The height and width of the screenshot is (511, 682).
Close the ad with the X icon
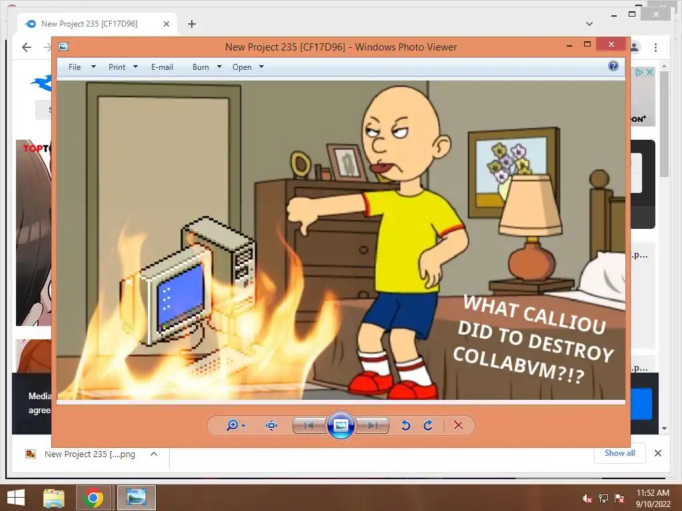[x=649, y=72]
